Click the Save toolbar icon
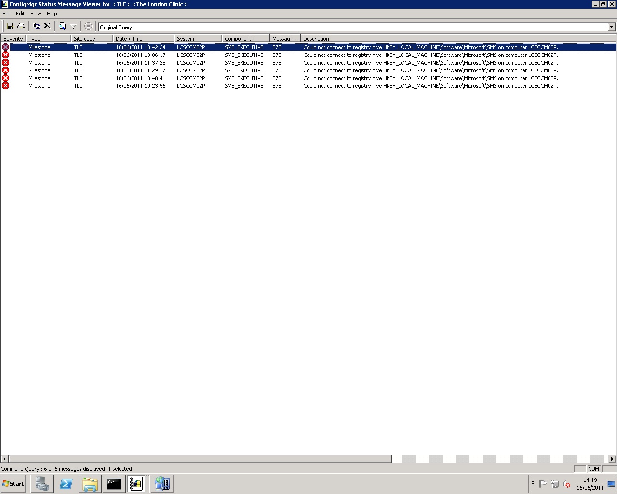This screenshot has width=617, height=494. (10, 26)
